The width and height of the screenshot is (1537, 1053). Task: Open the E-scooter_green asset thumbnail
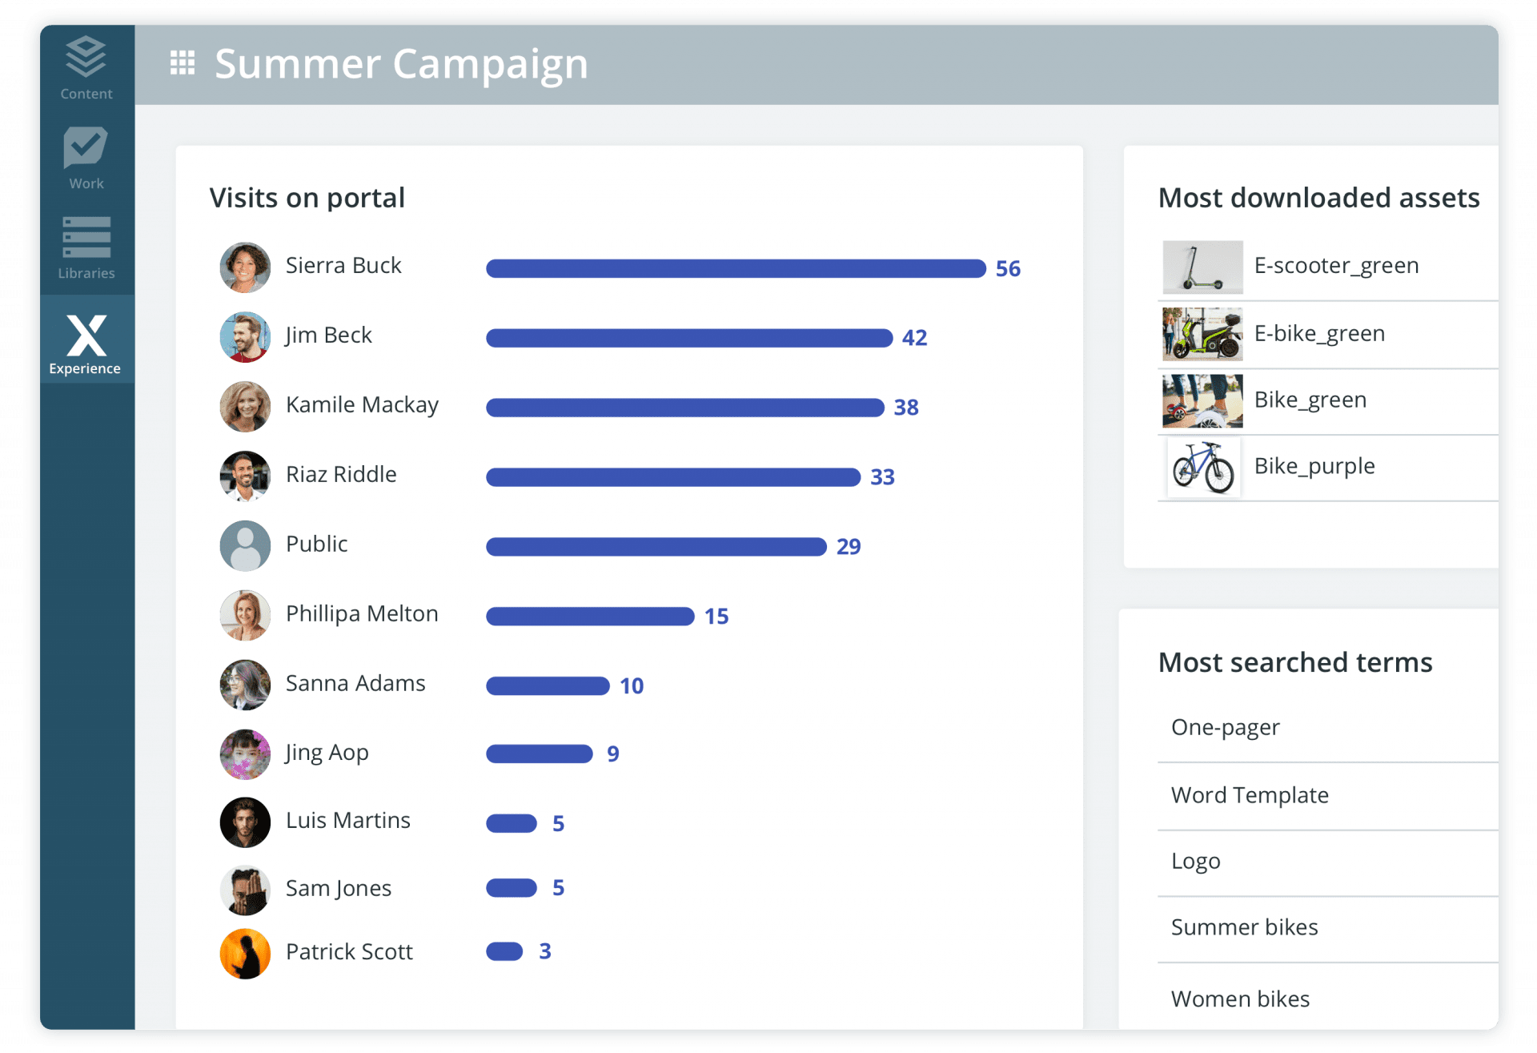click(1202, 267)
